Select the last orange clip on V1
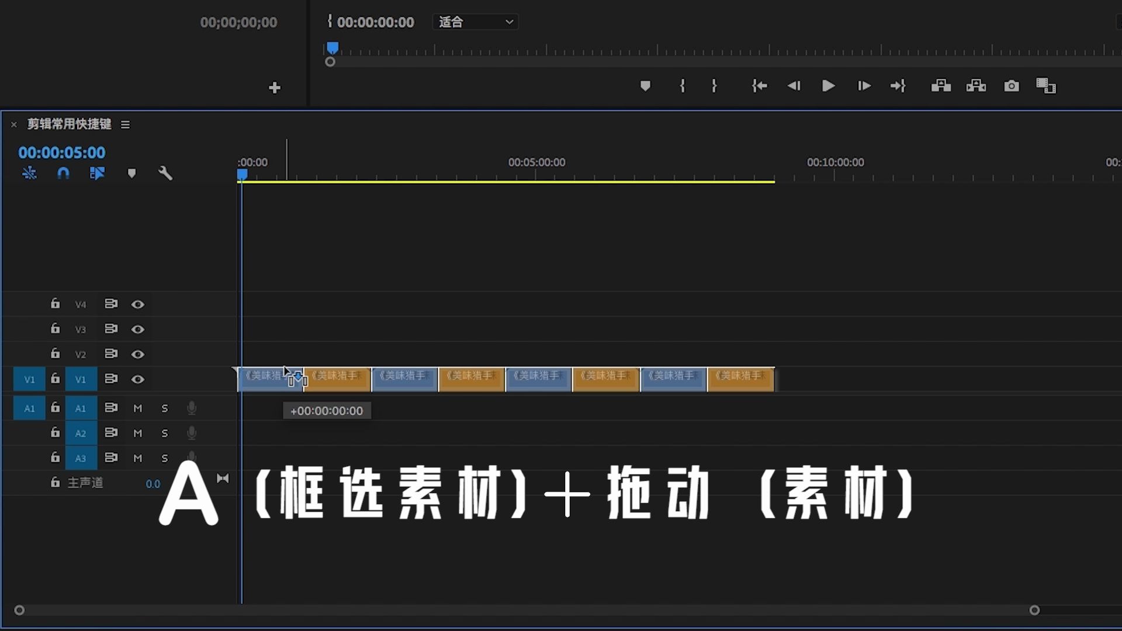 pyautogui.click(x=741, y=379)
